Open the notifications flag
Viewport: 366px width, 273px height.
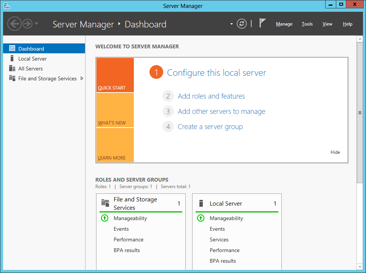point(262,23)
